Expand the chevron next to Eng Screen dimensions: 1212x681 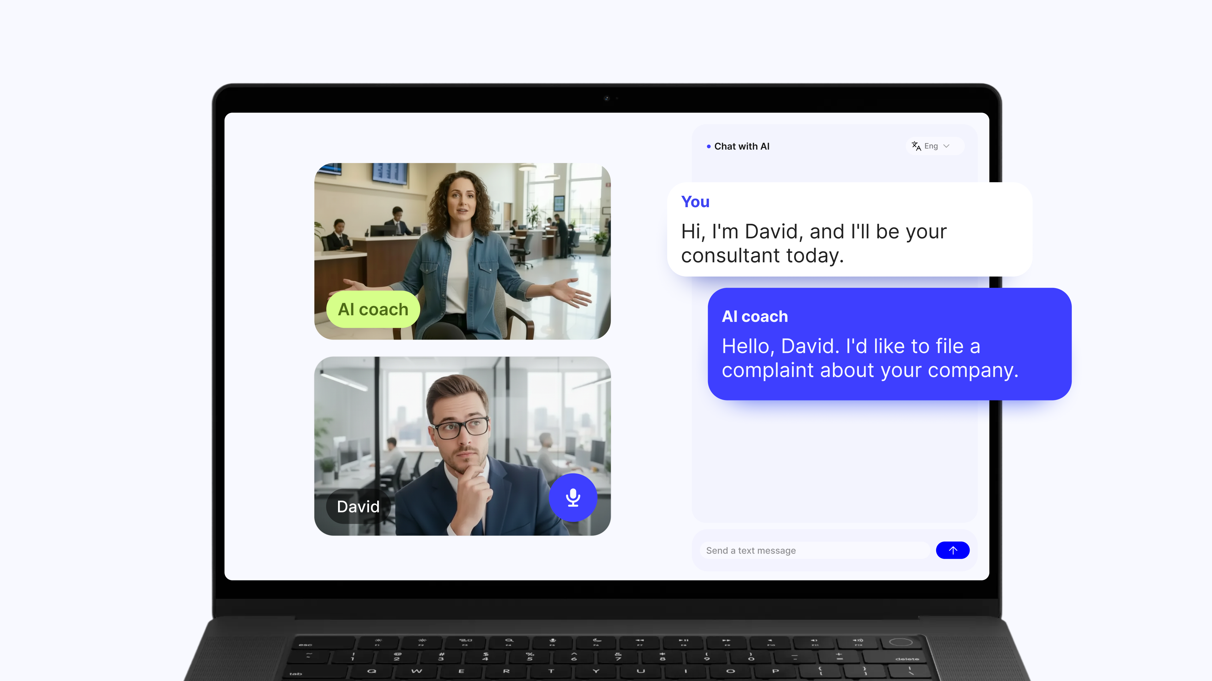point(947,146)
